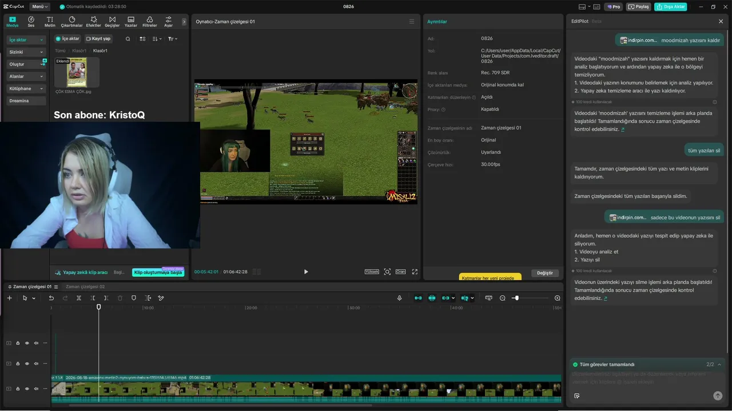Viewport: 732px width, 411px height.
Task: Open the player panel hamburger menu
Action: pos(412,22)
